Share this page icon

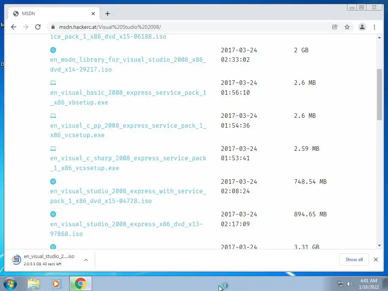[335, 27]
